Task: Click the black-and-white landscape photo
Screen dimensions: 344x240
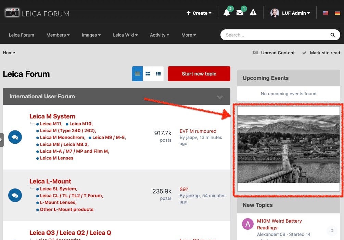Action: [288, 149]
